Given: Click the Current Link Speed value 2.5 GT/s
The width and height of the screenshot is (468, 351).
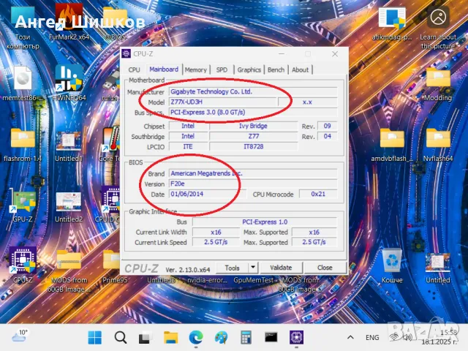Looking at the screenshot, I should pyautogui.click(x=216, y=242).
